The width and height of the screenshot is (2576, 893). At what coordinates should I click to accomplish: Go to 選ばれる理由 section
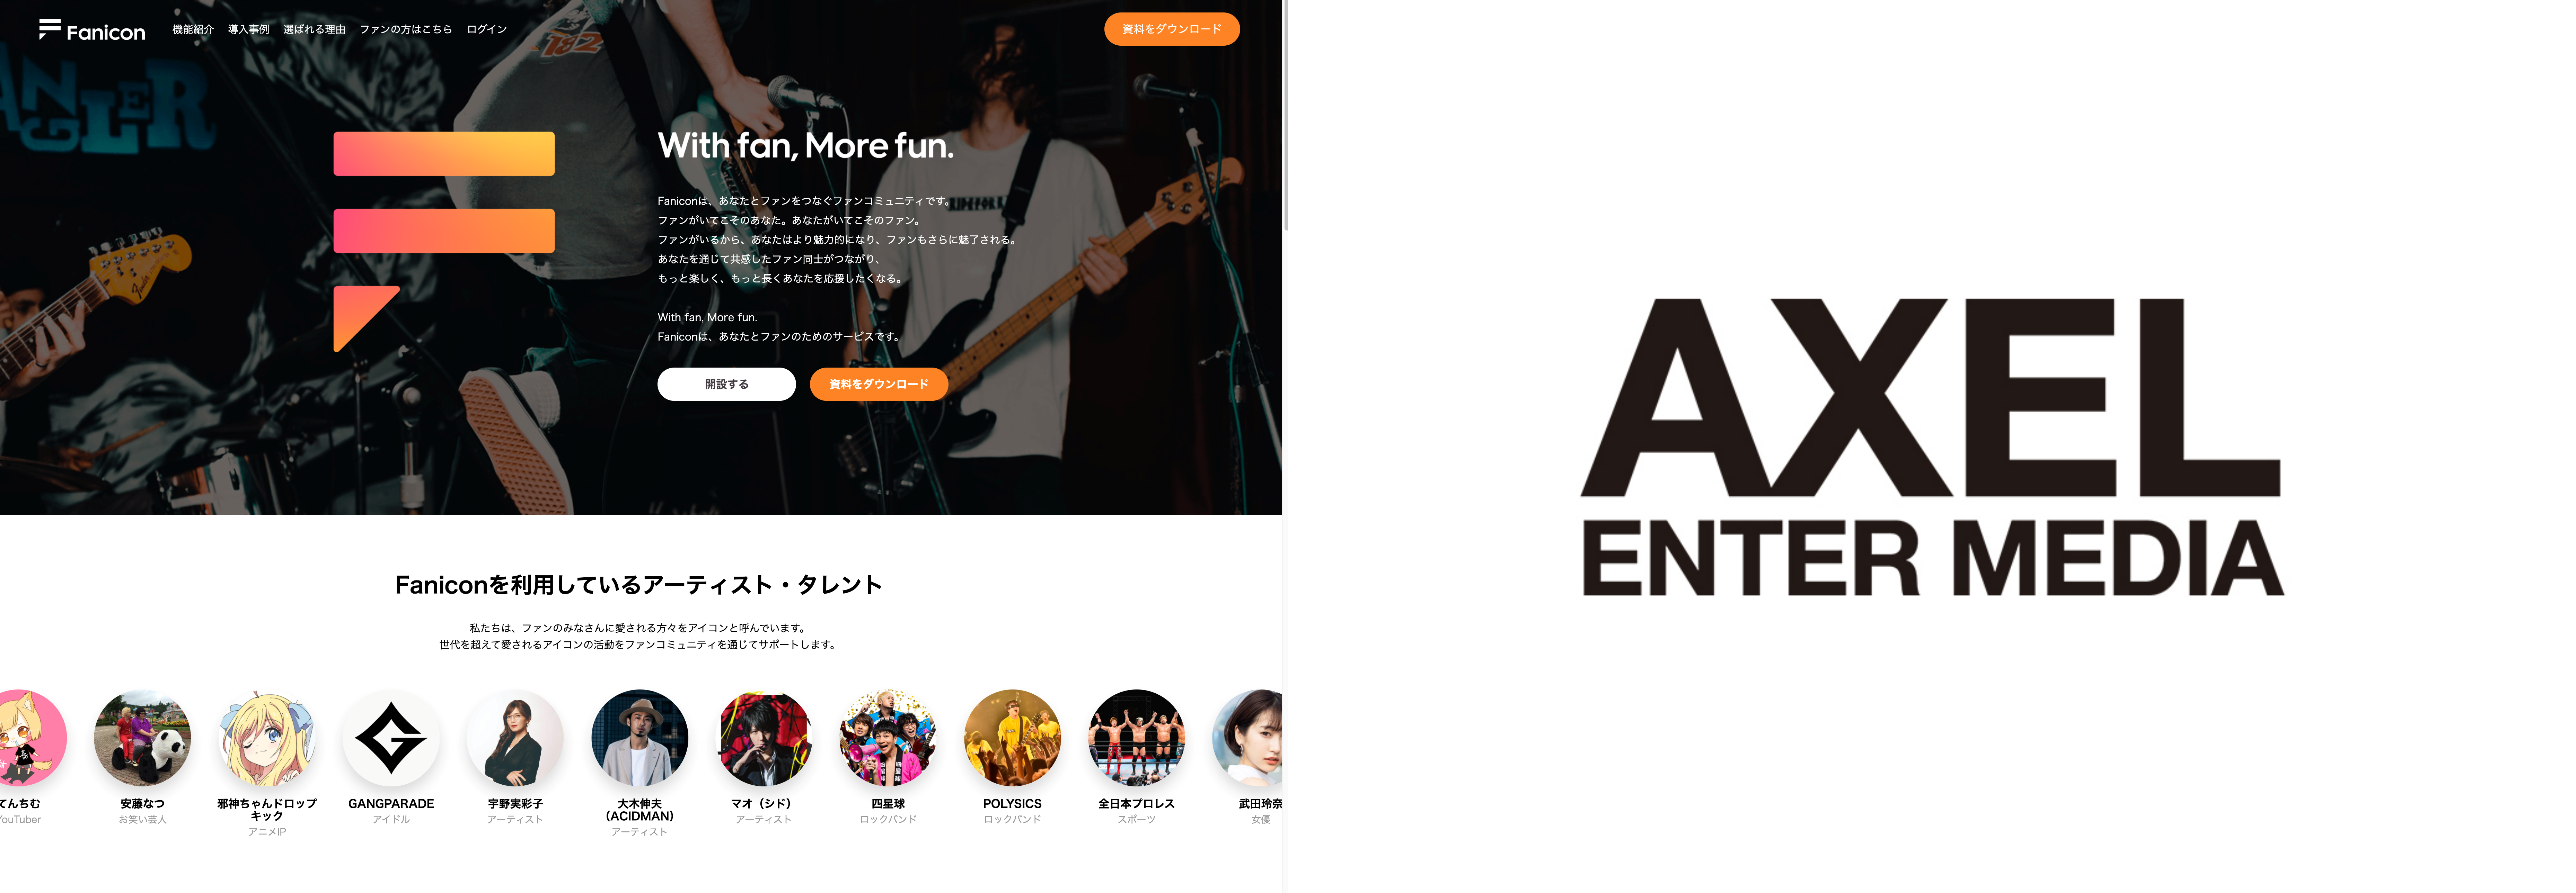[314, 29]
